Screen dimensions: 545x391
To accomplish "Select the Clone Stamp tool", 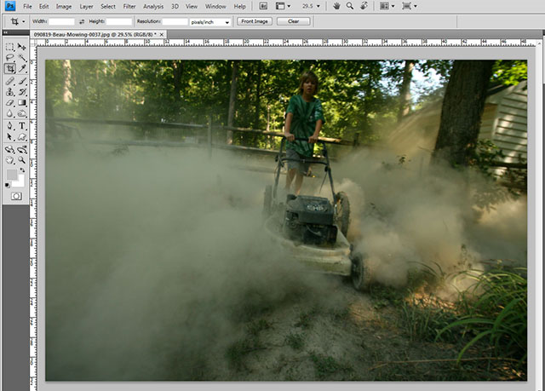I will click(x=9, y=92).
